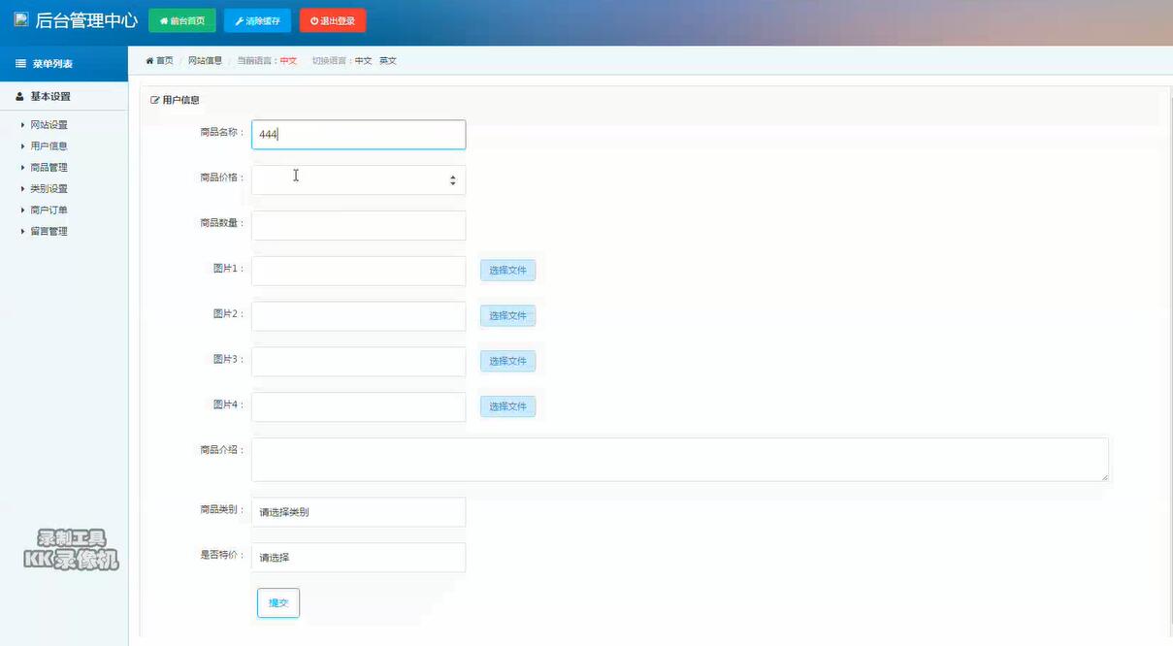Open the 类别设置 sidebar item
This screenshot has width=1173, height=646.
[49, 189]
